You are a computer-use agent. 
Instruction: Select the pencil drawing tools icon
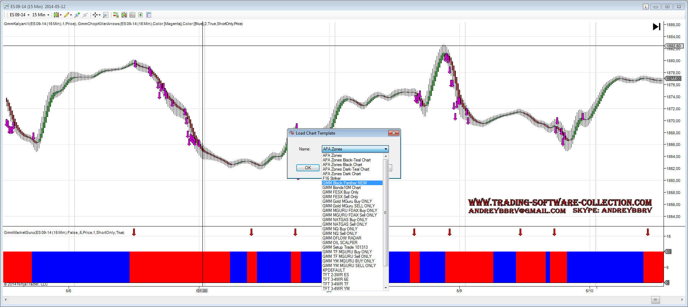point(67,15)
